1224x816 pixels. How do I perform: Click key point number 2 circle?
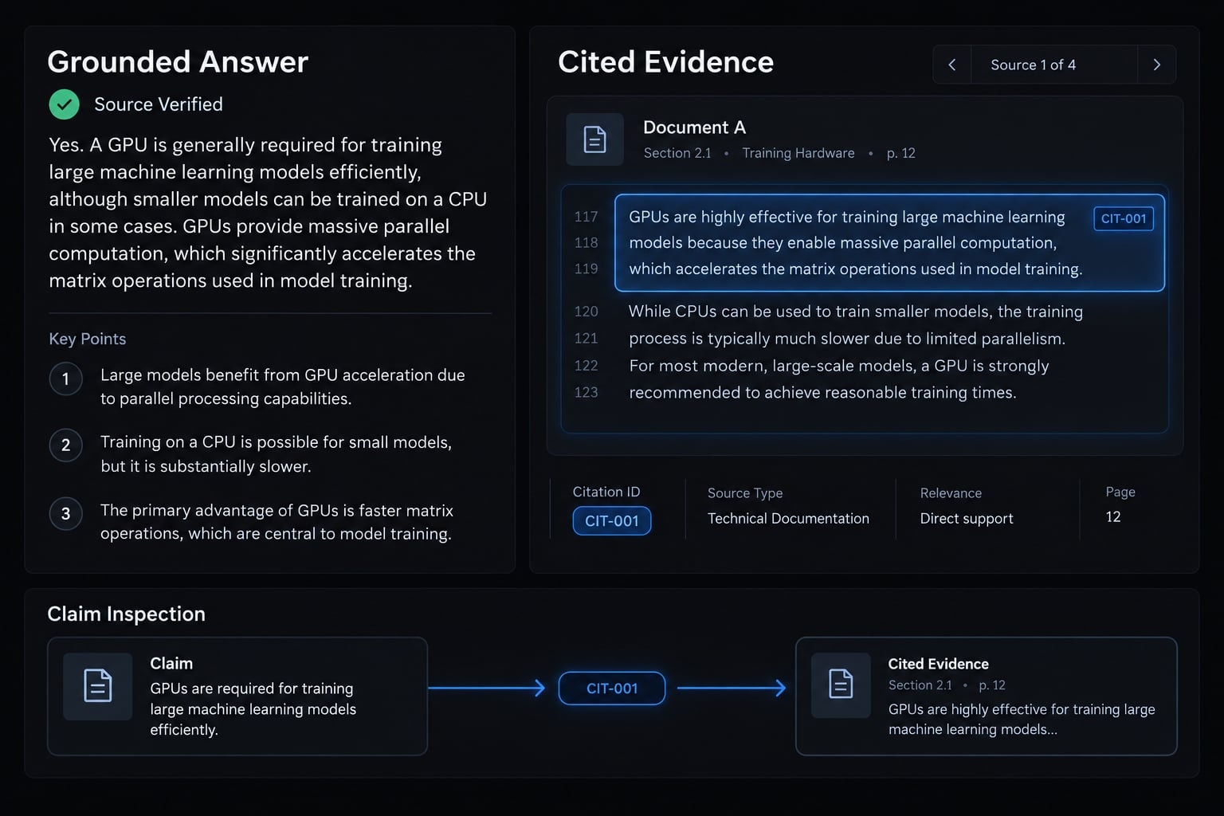[66, 445]
